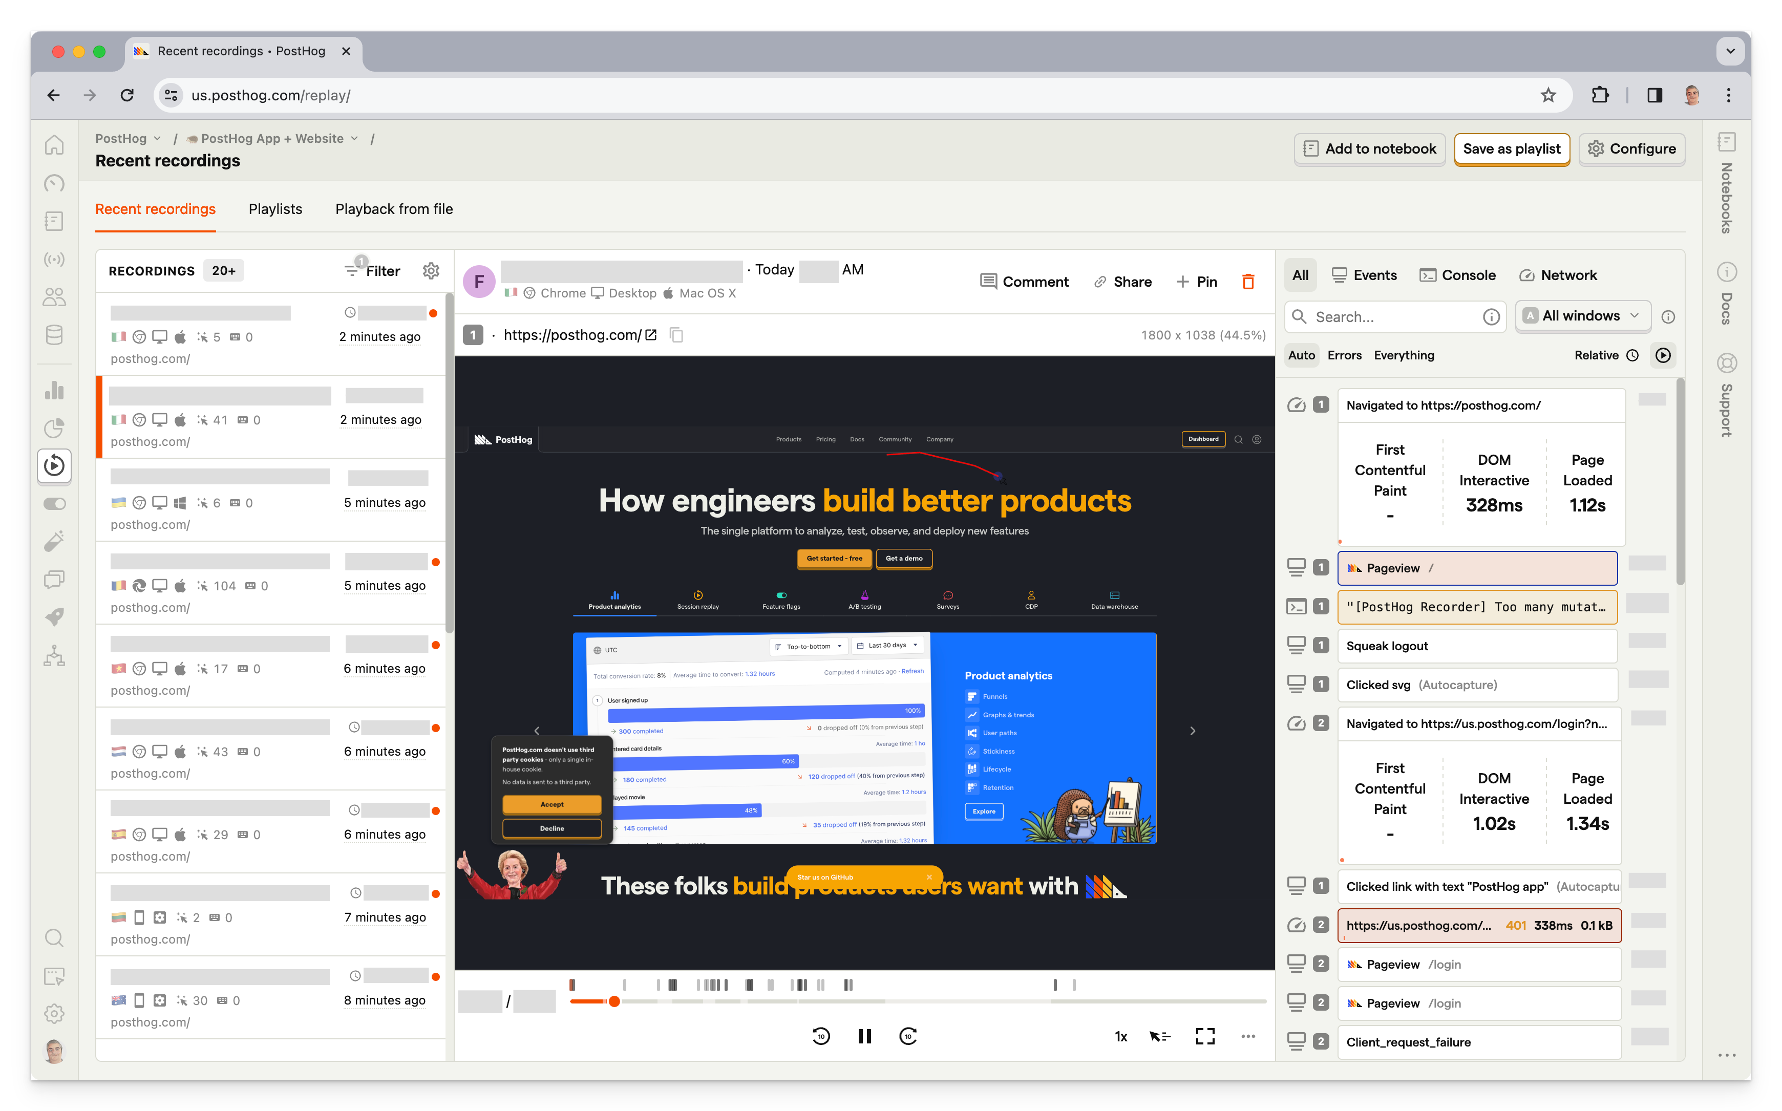This screenshot has width=1782, height=1111.
Task: Toggle Relative timestamp mode
Action: [x=1606, y=356]
